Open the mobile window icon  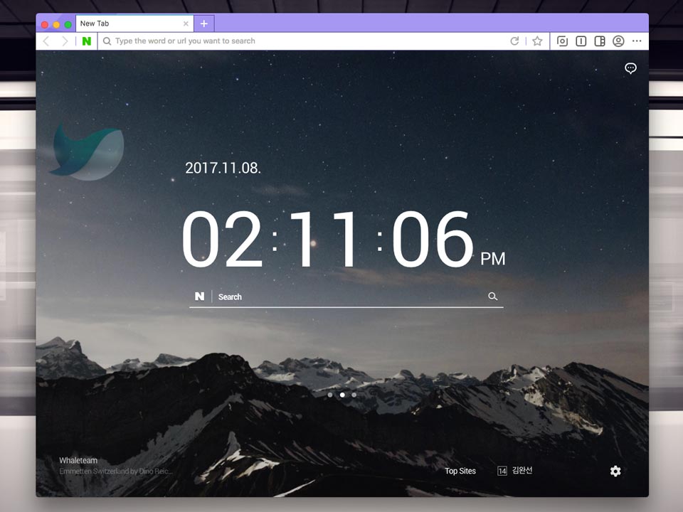pos(581,41)
